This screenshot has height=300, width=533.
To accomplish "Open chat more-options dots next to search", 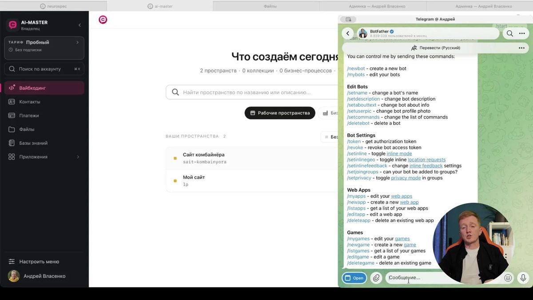I will coord(521,33).
